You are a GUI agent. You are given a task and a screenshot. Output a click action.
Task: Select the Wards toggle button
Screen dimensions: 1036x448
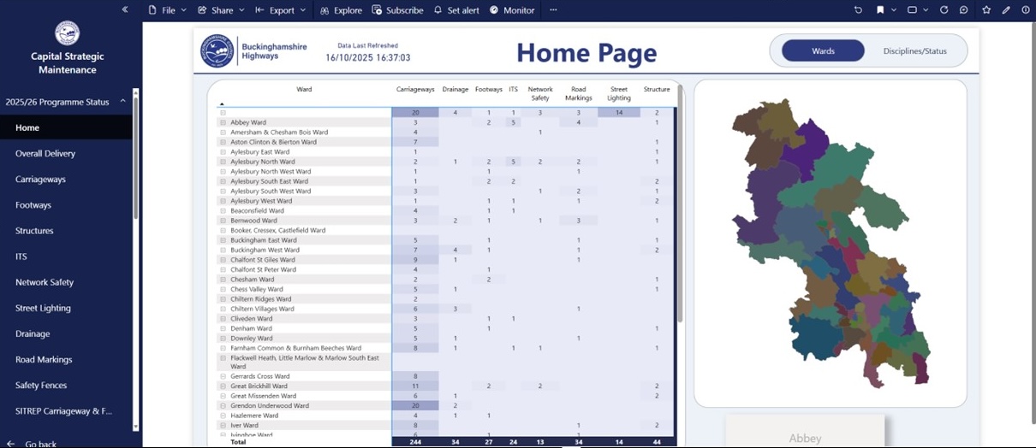[823, 51]
